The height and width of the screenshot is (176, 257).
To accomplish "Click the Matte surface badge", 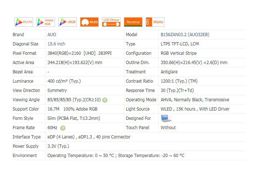I will coord(155,22).
